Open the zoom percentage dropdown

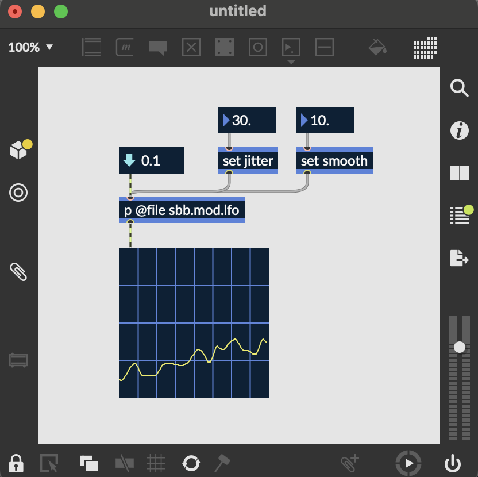coord(30,47)
